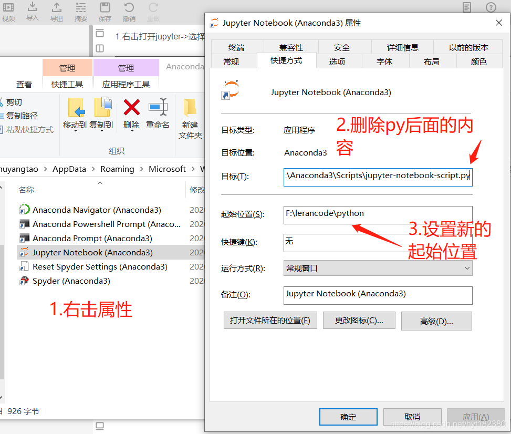Click the monitor icon below Explorer window
Image resolution: width=511 pixels, height=434 pixels.
pos(100,426)
